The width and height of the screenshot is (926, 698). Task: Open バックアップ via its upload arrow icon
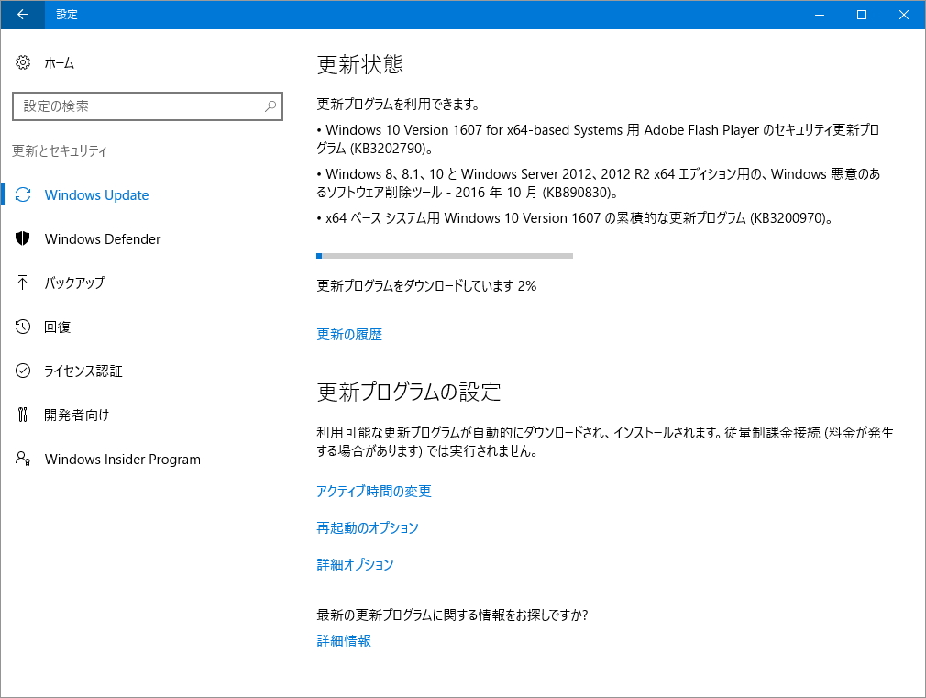(x=23, y=283)
